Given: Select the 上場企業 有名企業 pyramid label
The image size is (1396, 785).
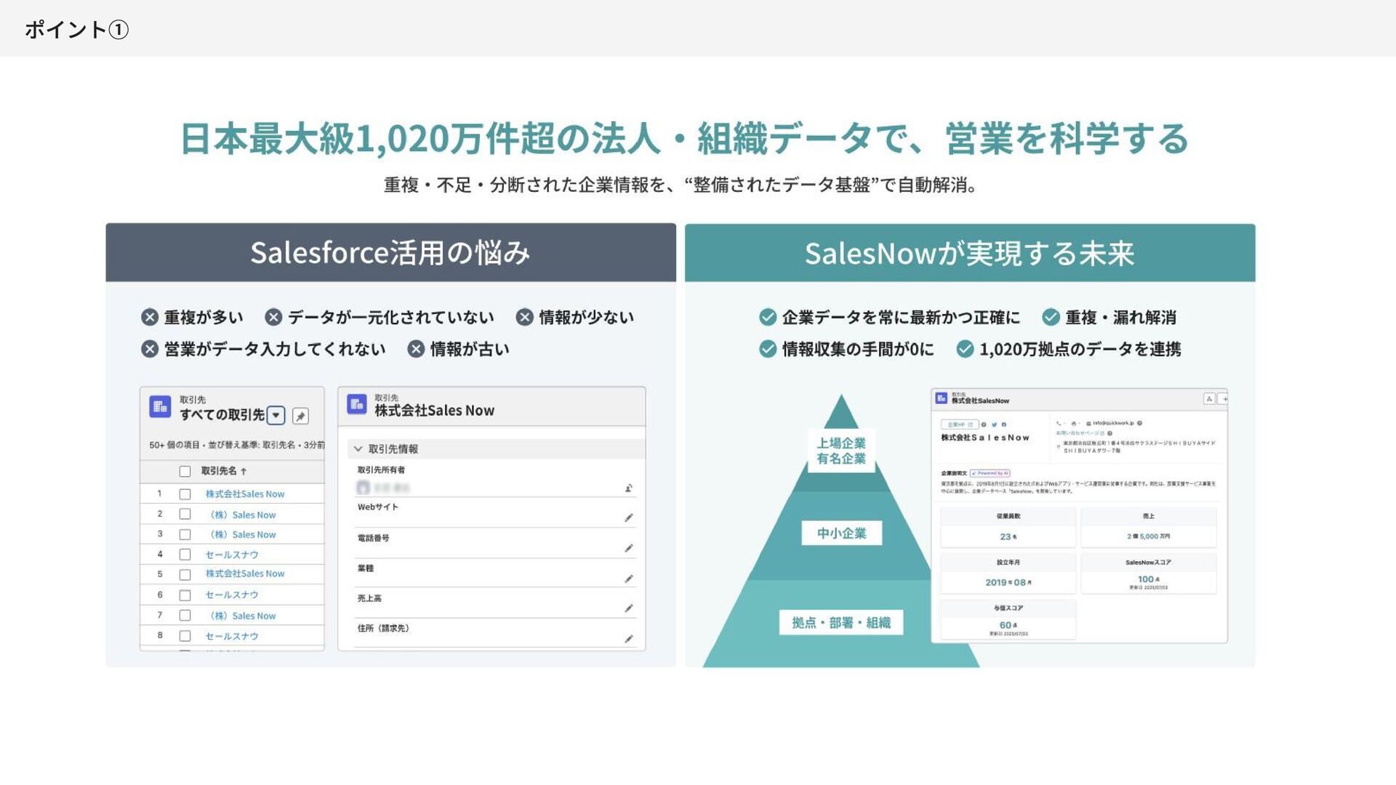Looking at the screenshot, I should 841,451.
